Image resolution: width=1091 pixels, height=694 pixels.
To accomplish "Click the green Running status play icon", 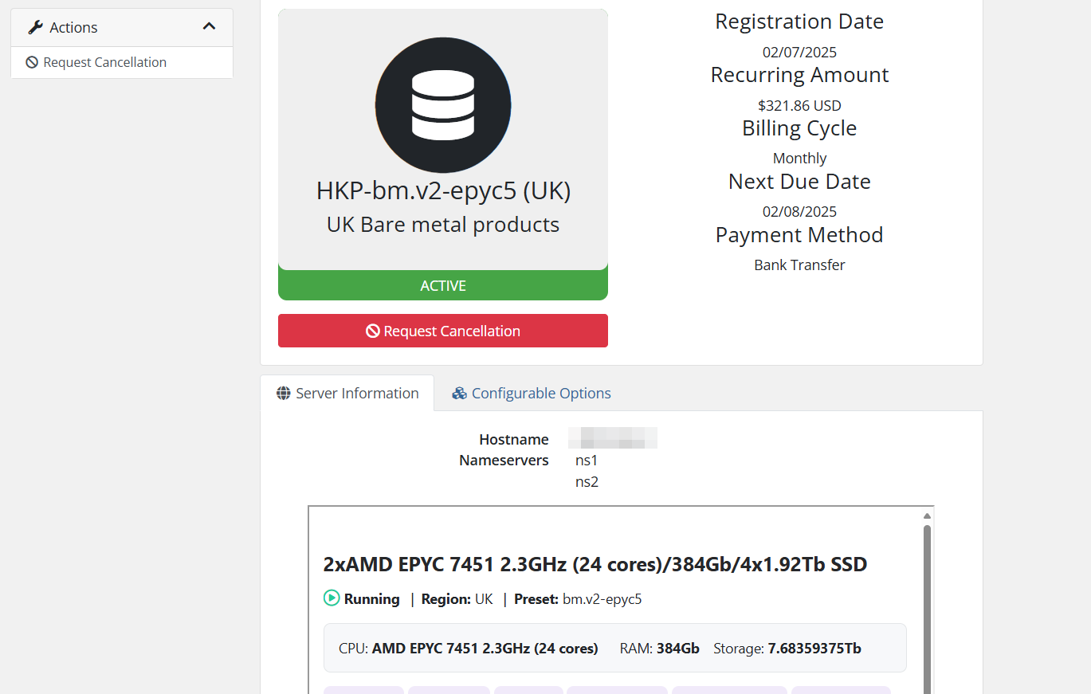I will pos(332,598).
